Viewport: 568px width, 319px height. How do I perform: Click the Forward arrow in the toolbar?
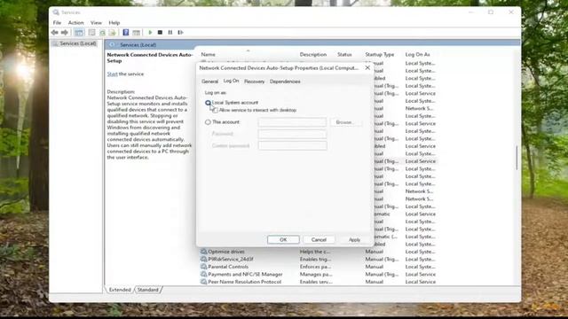pos(65,33)
